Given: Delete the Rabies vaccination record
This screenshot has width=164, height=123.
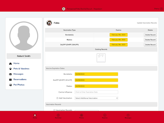Looking at the screenshot, I should point(150,40).
